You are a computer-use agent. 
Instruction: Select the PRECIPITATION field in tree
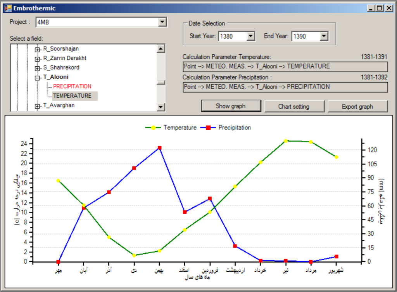pyautogui.click(x=72, y=86)
